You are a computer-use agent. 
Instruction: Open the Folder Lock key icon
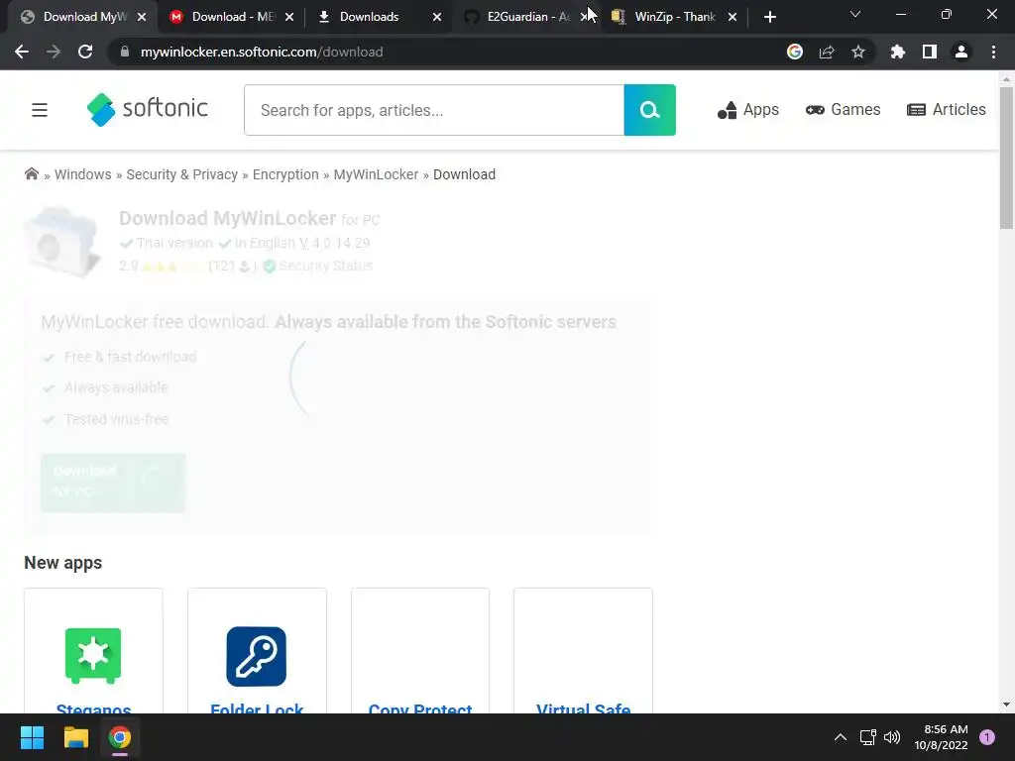(257, 656)
